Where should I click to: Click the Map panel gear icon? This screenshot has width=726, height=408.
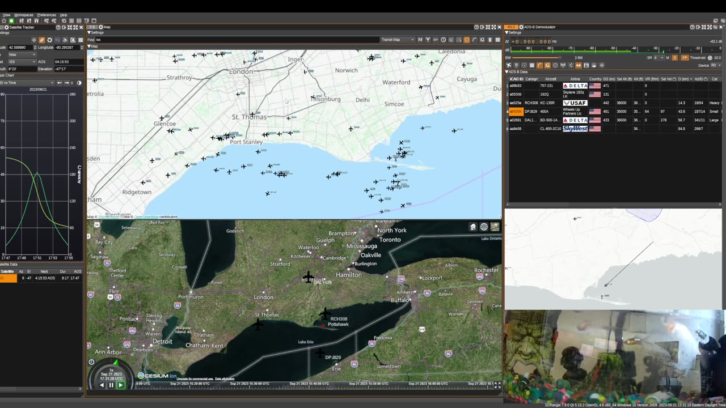(100, 27)
